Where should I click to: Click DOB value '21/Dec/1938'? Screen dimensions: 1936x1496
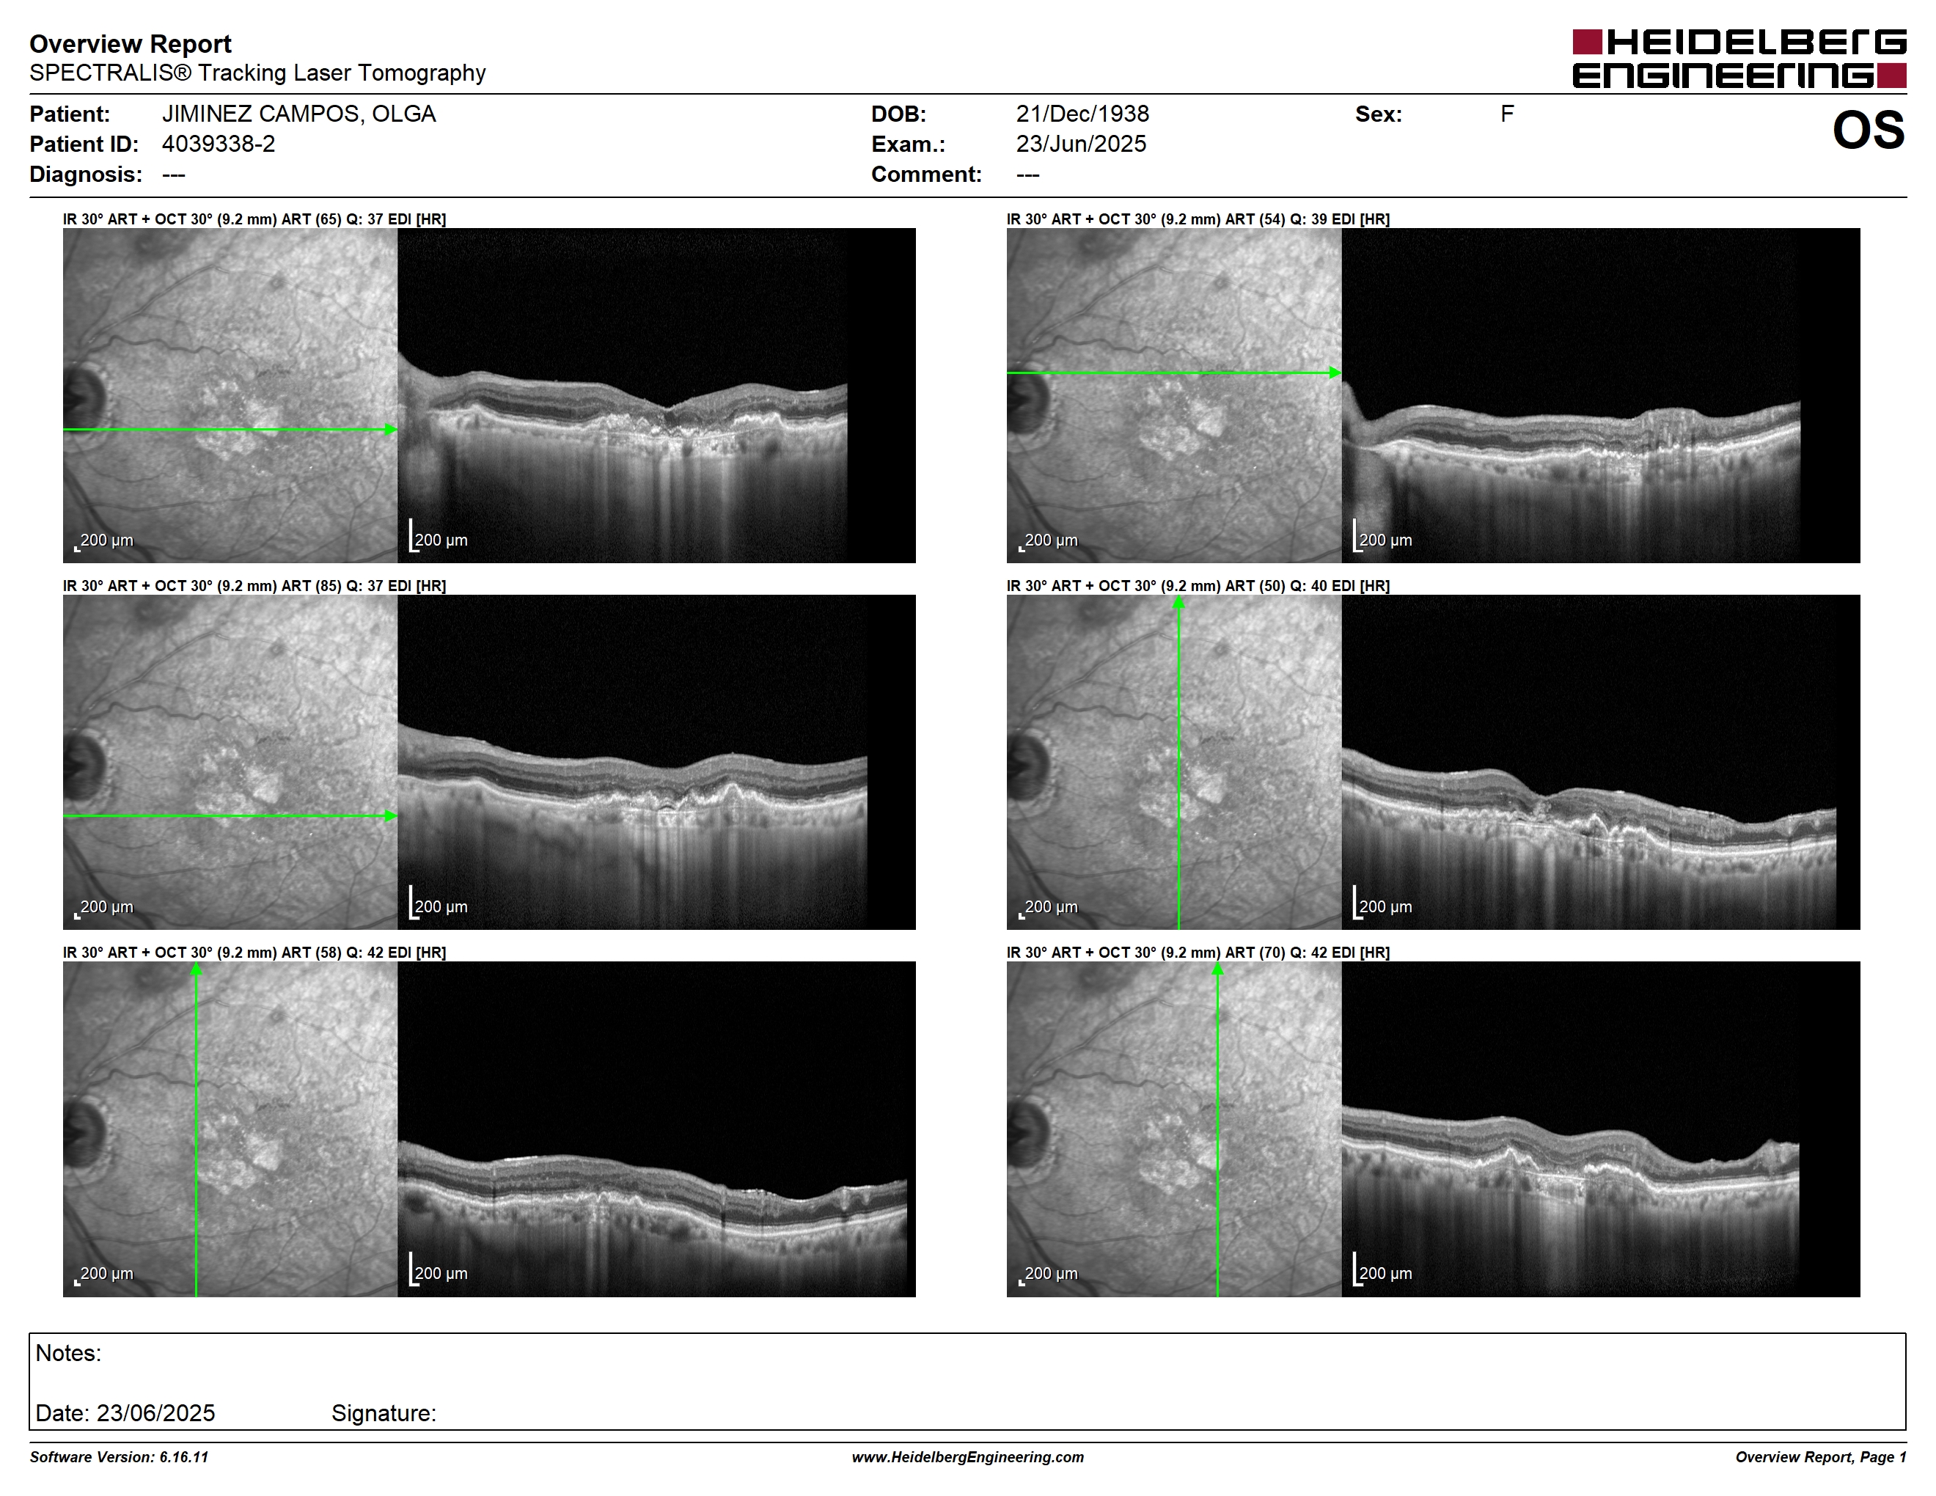pos(1082,114)
